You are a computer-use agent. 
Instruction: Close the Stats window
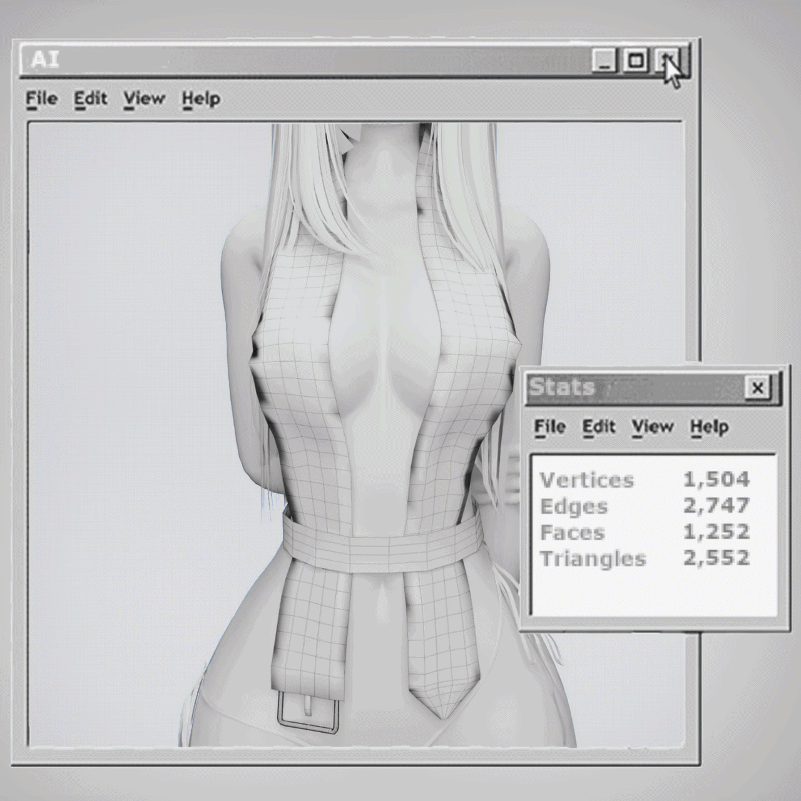pos(757,388)
